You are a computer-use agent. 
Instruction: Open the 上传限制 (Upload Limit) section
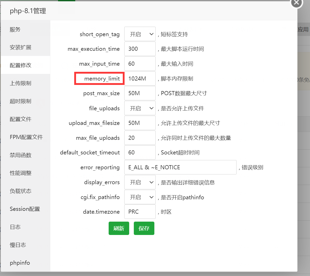point(20,83)
